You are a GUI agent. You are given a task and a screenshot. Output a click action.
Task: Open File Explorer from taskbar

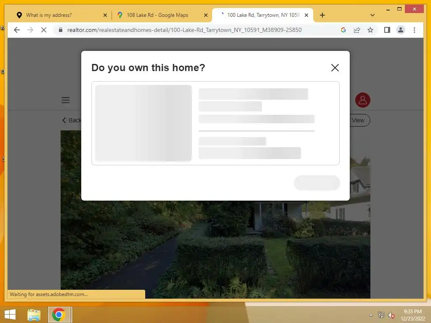coord(34,315)
